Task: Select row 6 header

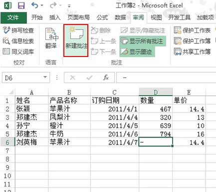Action: 7,142
